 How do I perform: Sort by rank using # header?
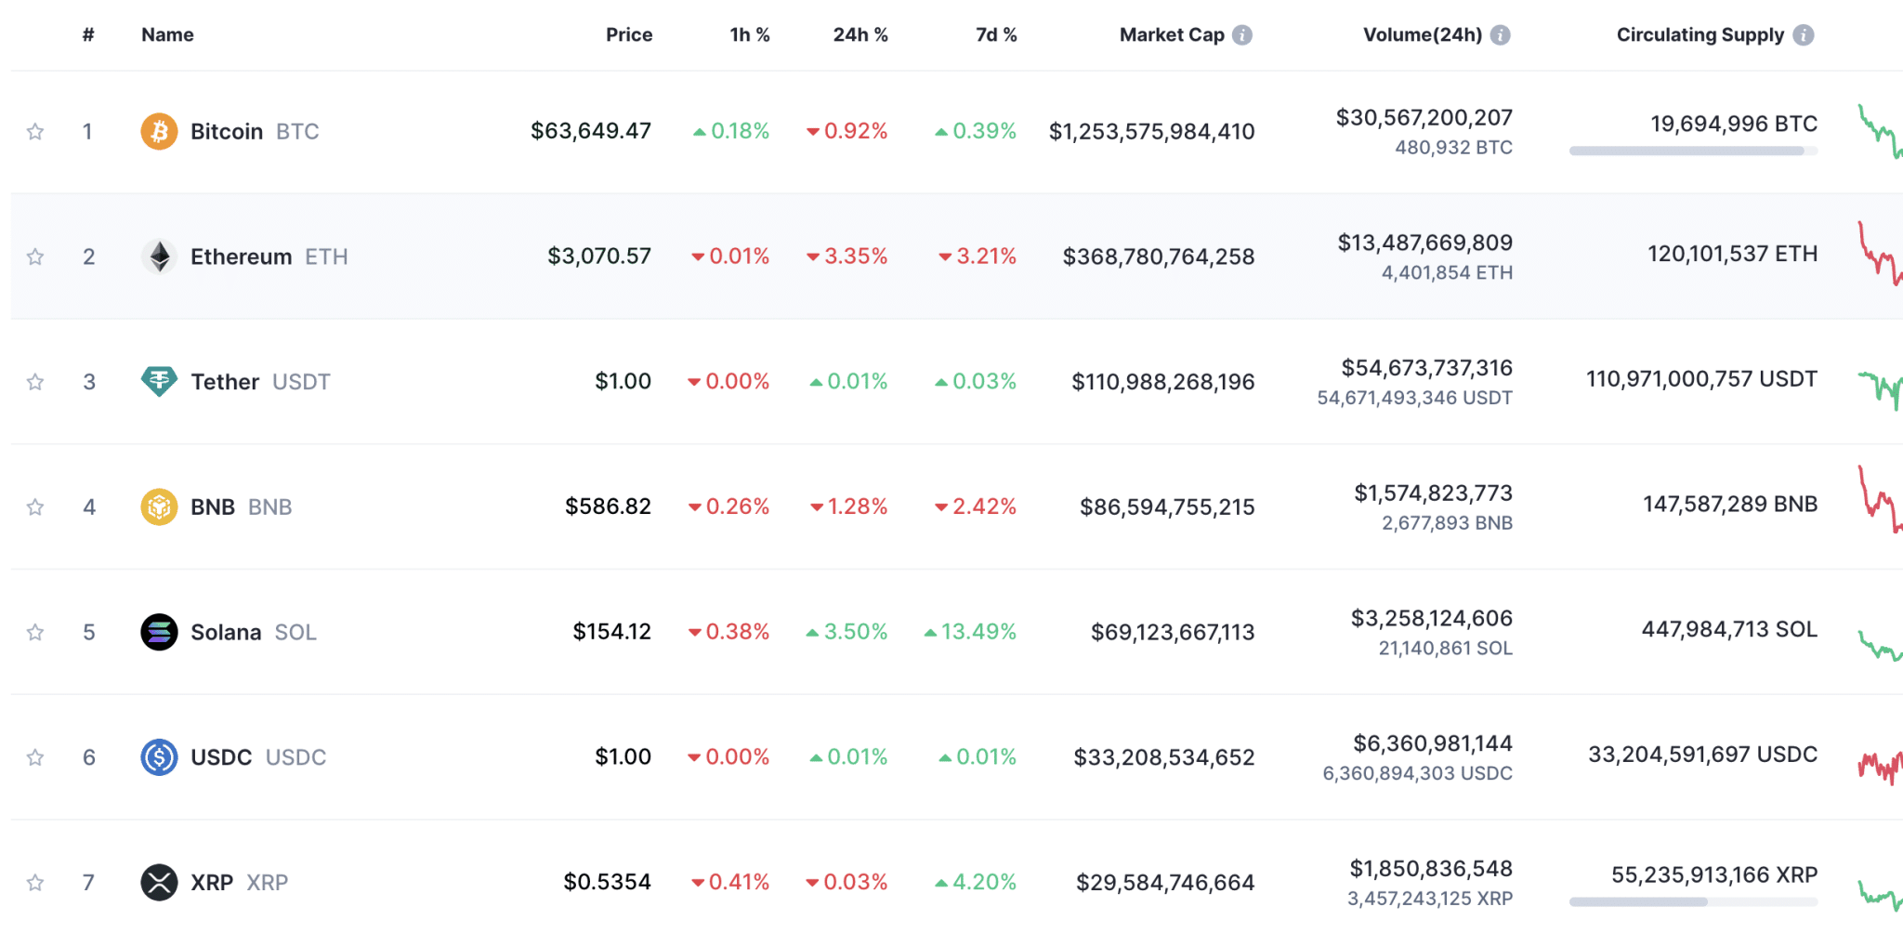click(88, 35)
